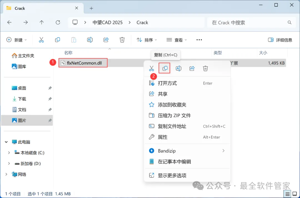Select 此电脑 in sidebar
Image resolution: width=300 pixels, height=198 pixels.
(21, 142)
